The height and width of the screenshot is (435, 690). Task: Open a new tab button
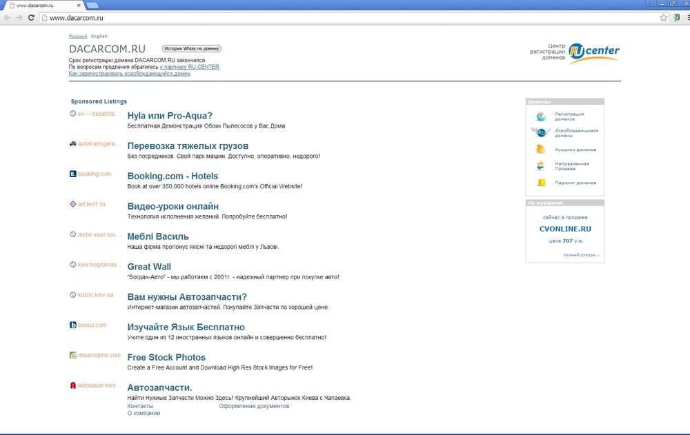coord(92,6)
